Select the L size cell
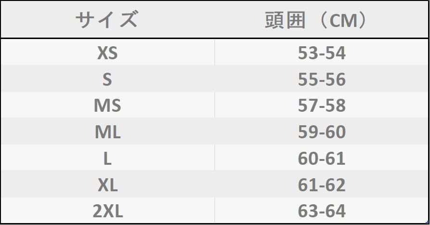Viewport: 430px width, 225px height. [x=107, y=159]
